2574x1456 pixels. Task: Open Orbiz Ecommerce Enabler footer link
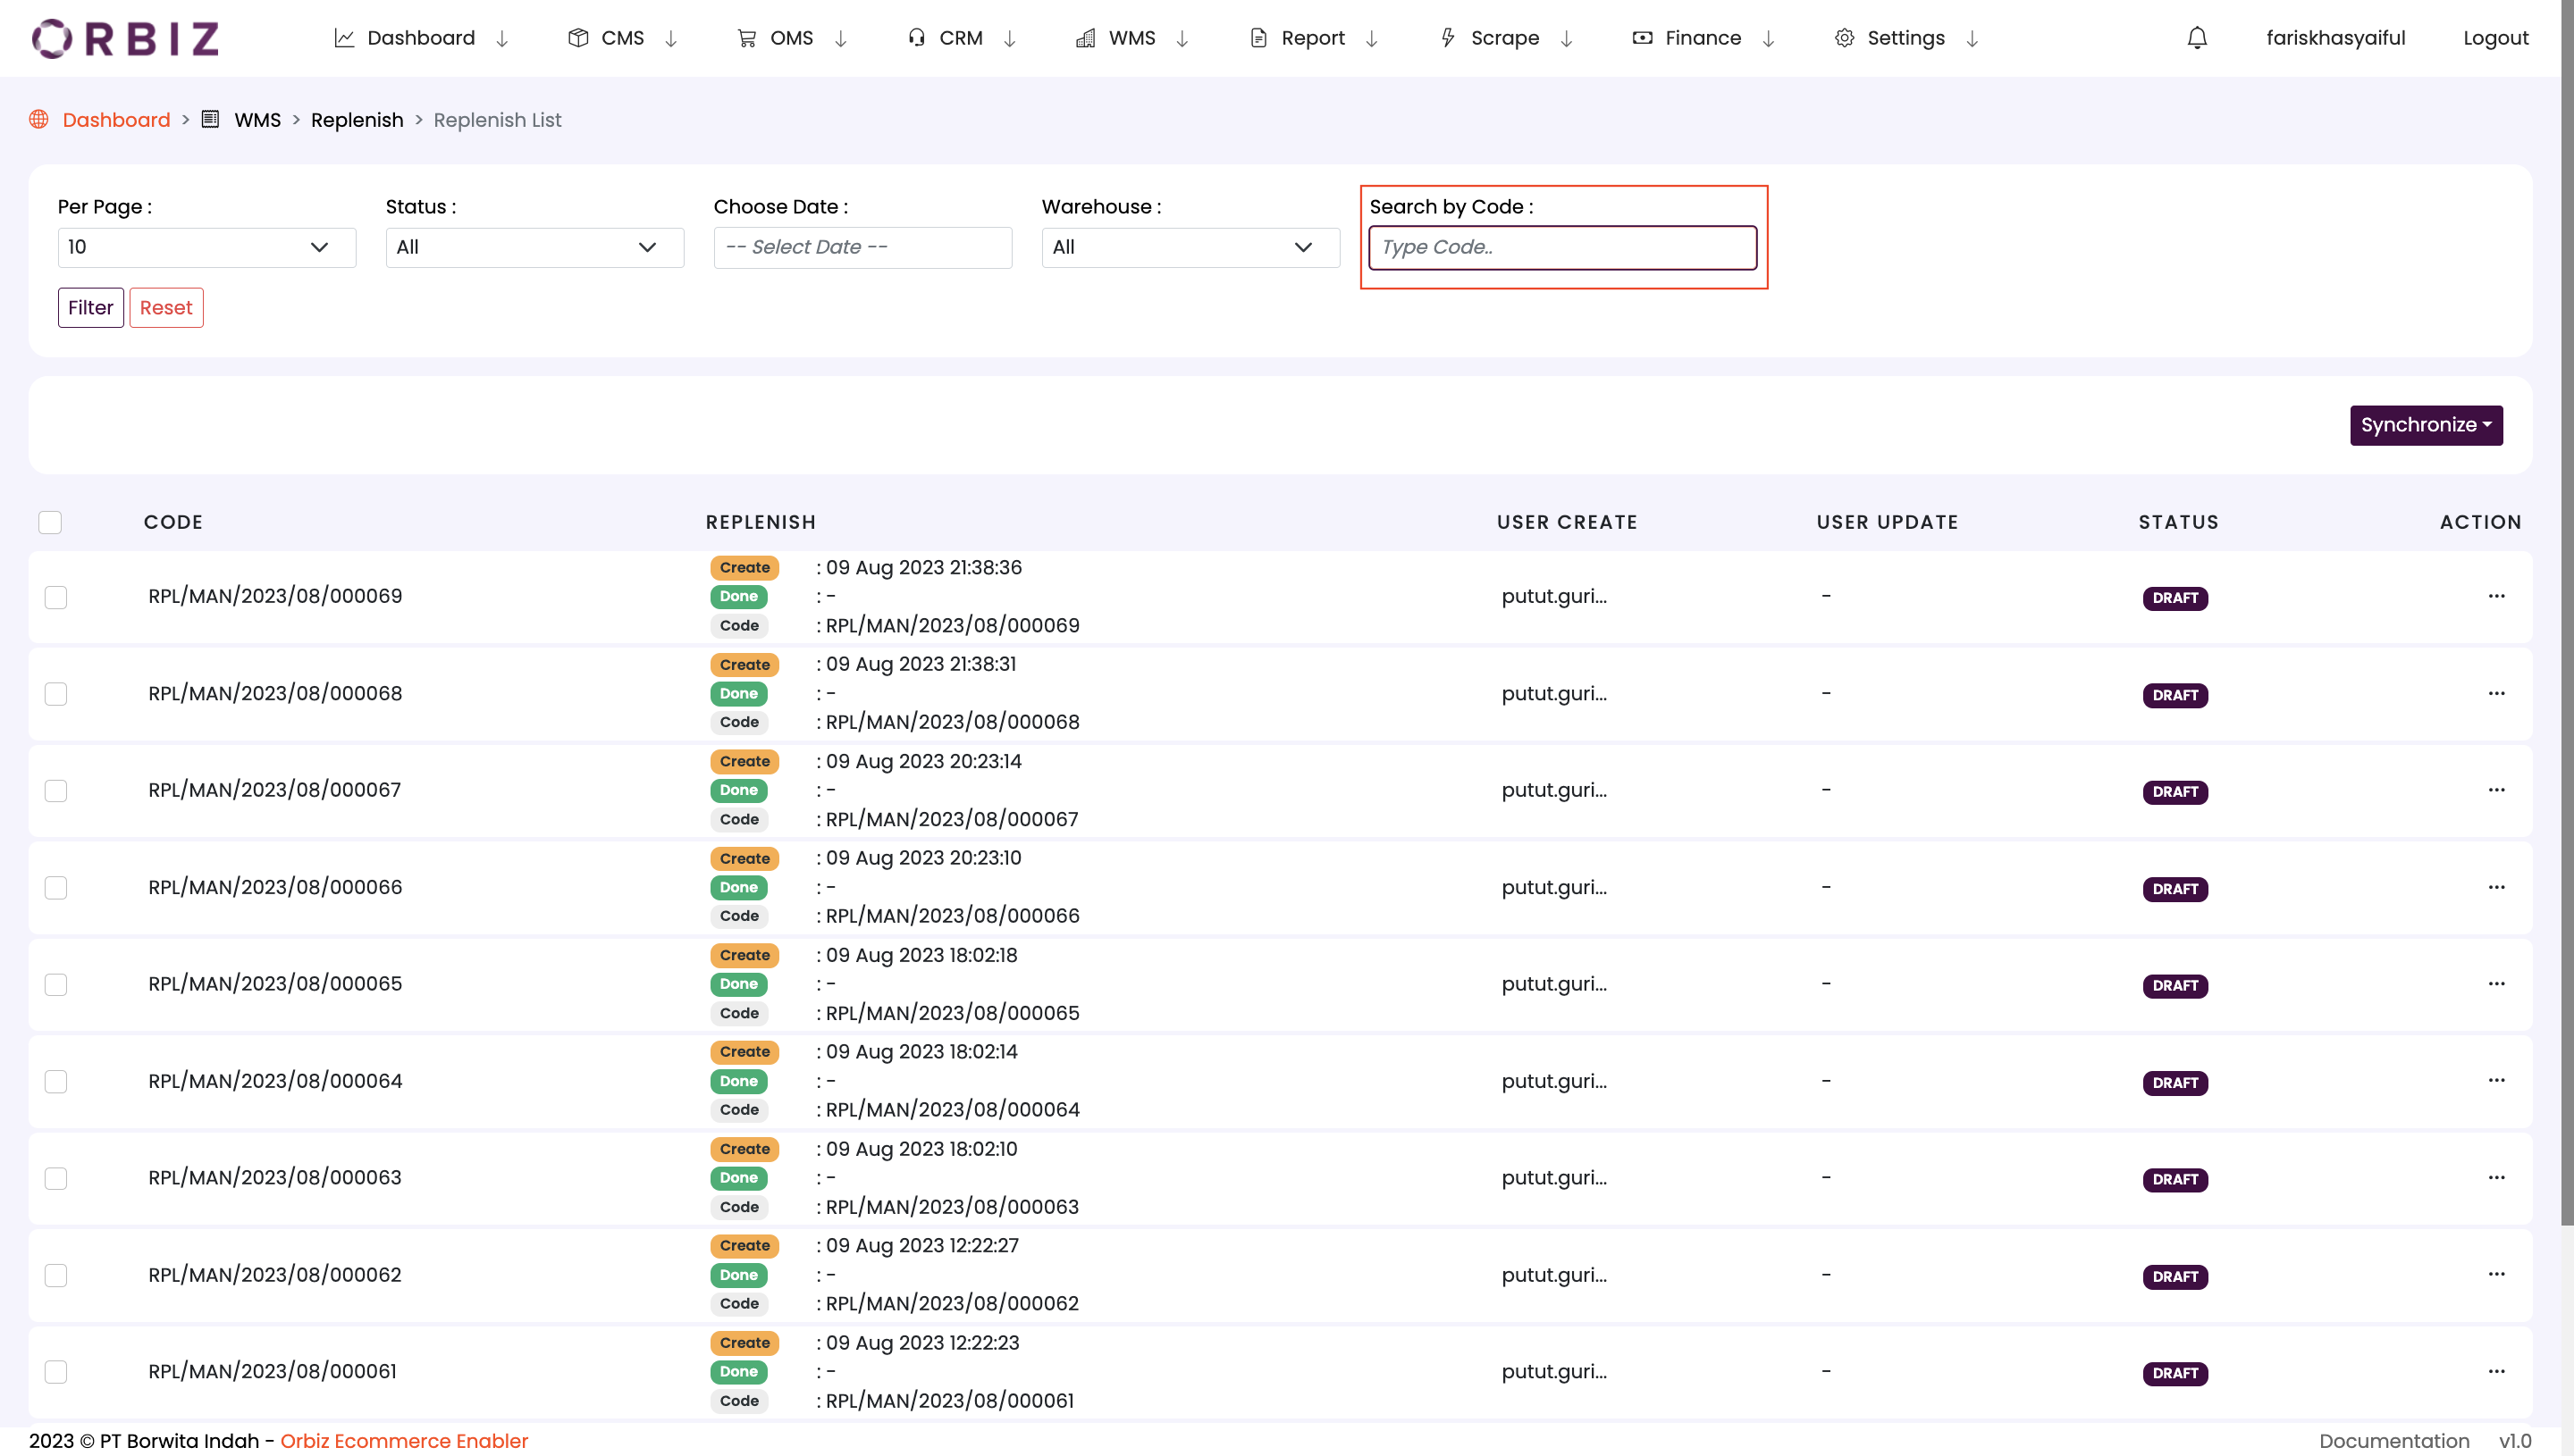click(x=404, y=1440)
